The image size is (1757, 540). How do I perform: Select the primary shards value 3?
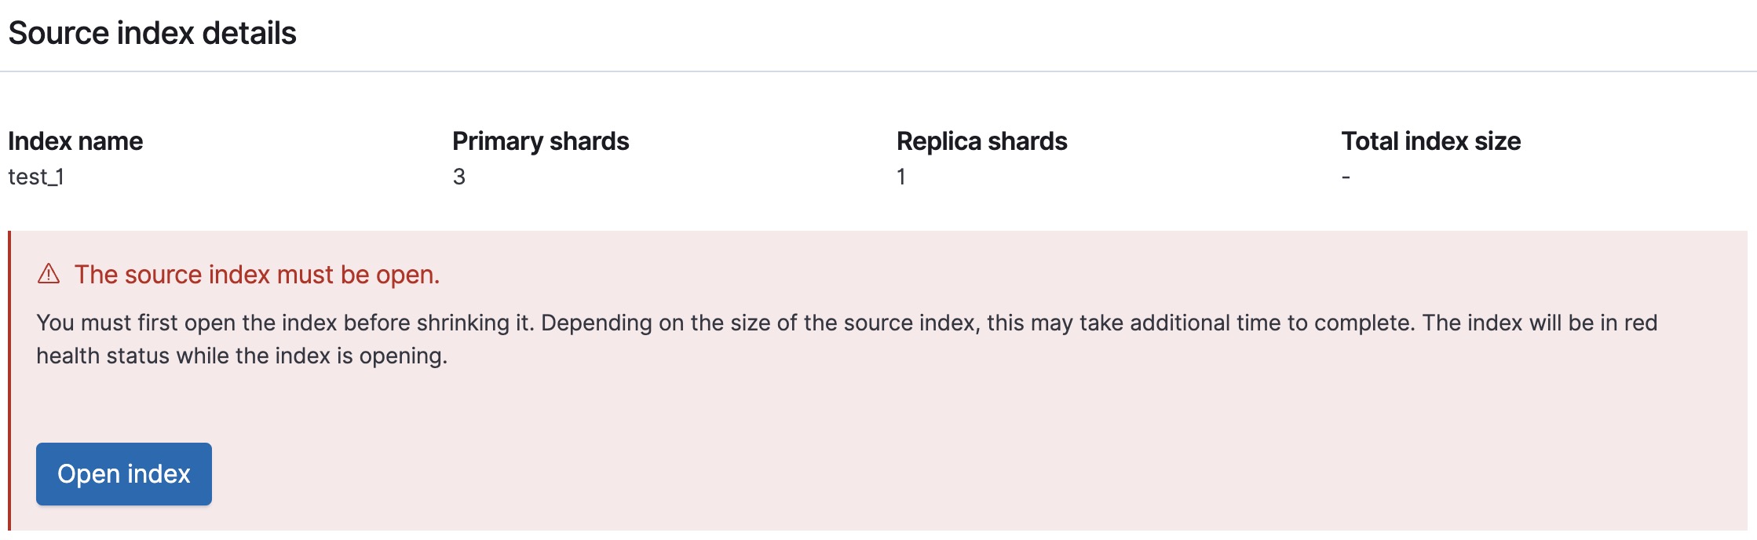coord(459,177)
